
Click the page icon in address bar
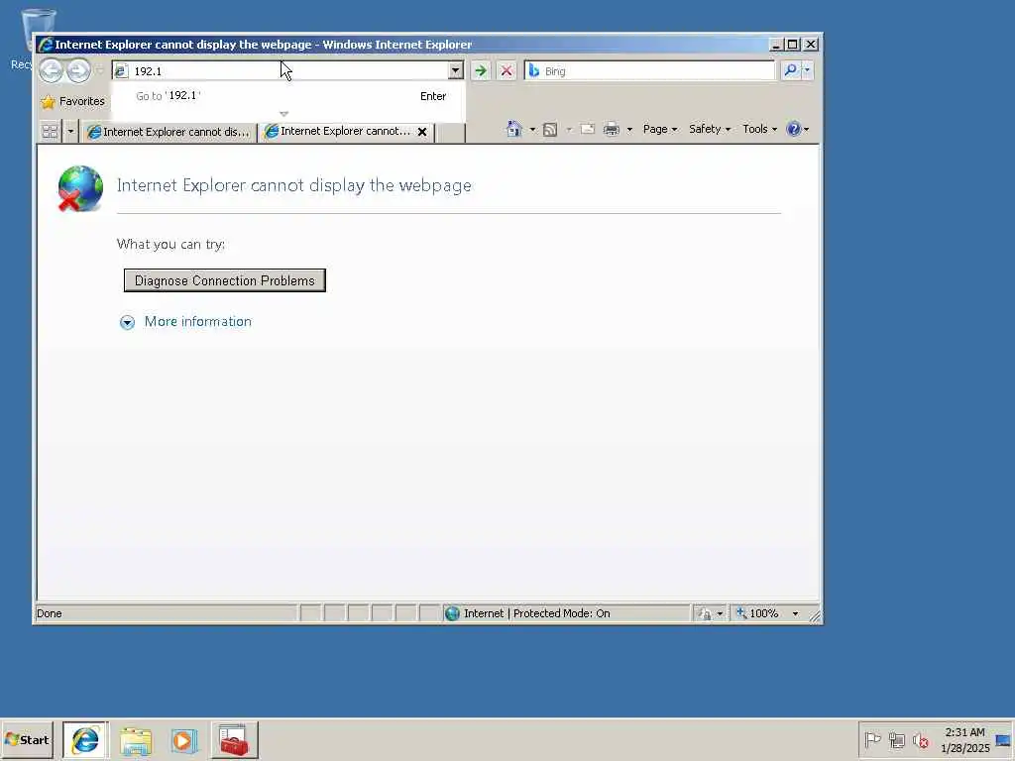121,70
